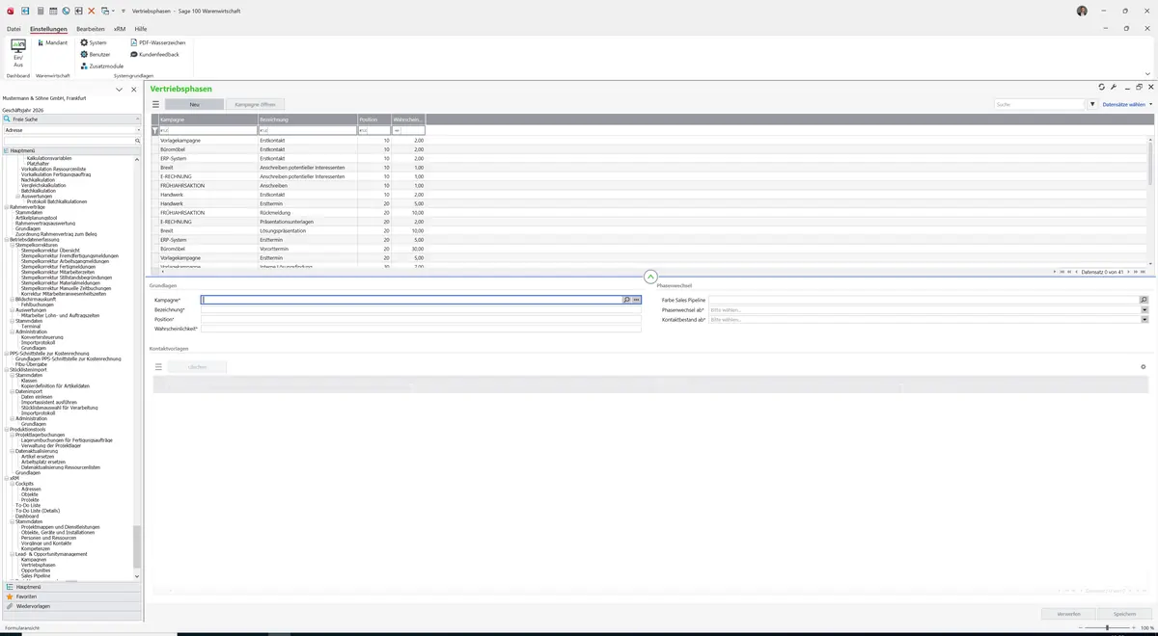Toggle the Dashboard Ein/Aus ribbon button

pyautogui.click(x=18, y=53)
